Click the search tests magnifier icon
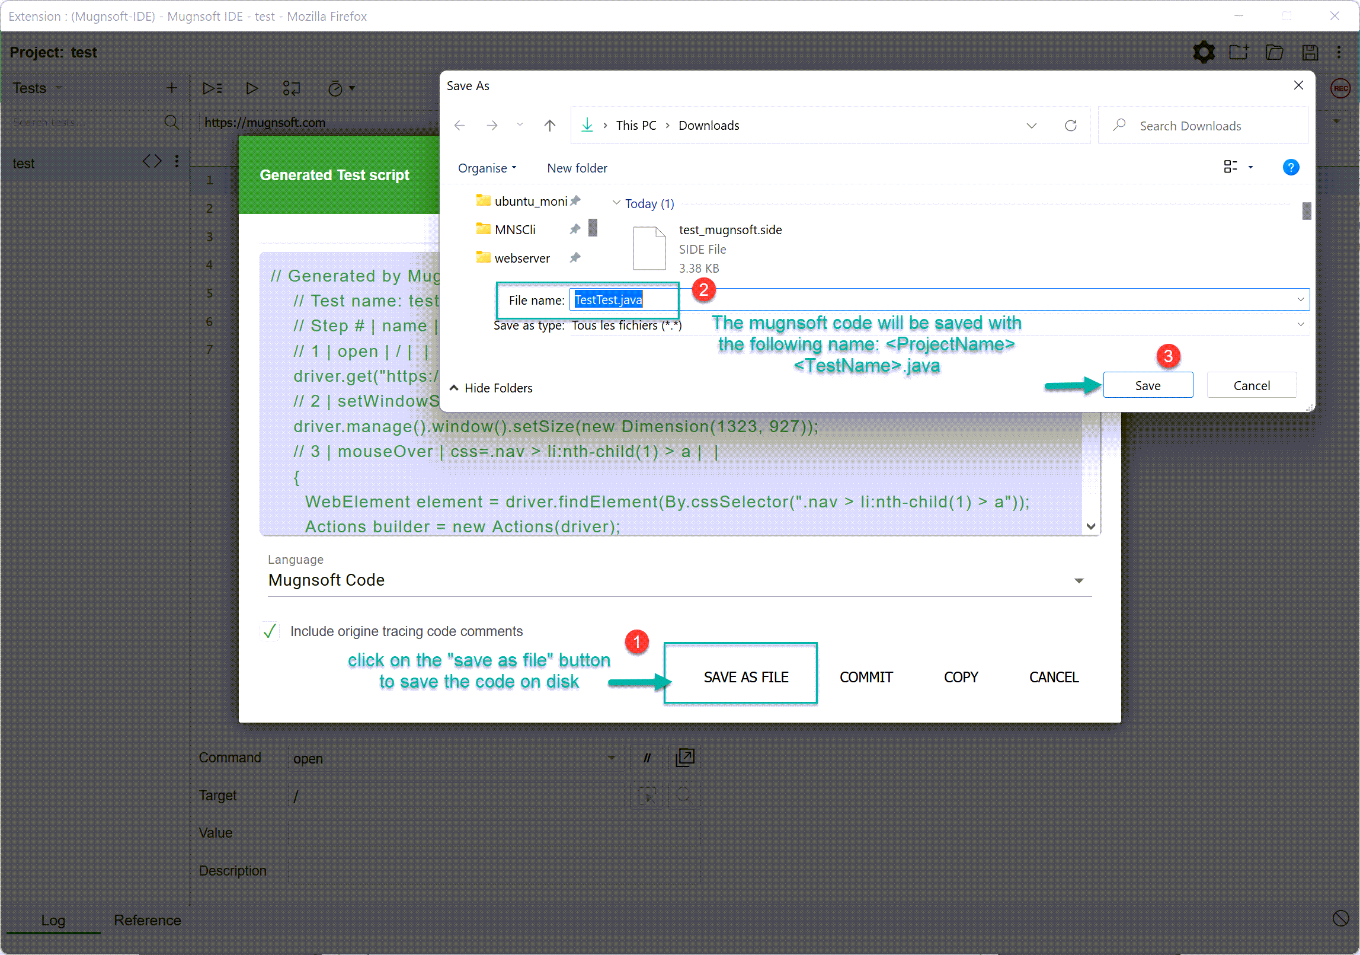The image size is (1360, 955). coord(171,122)
